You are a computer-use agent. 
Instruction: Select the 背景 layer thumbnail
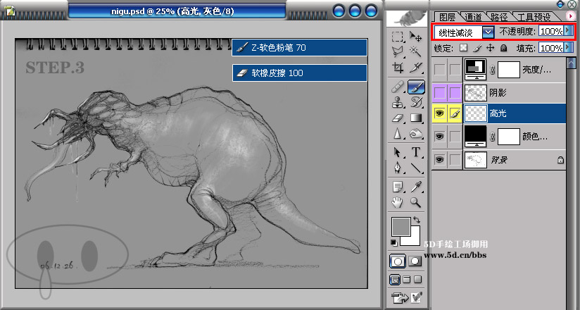(475, 160)
